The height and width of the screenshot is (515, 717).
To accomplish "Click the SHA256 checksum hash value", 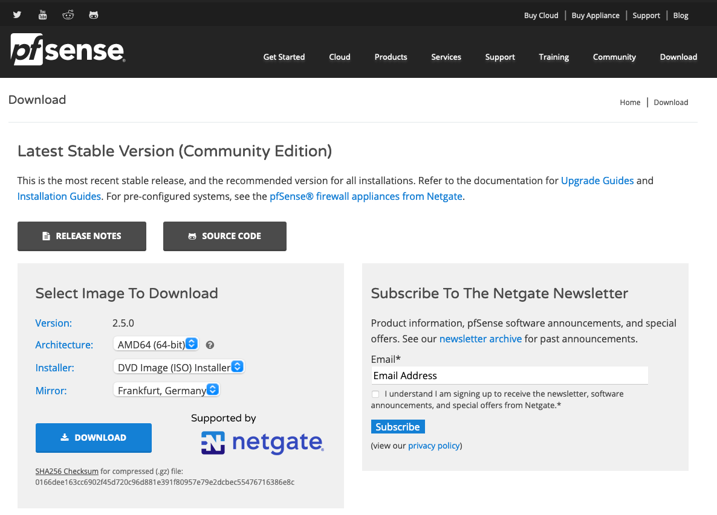I will pos(165,482).
